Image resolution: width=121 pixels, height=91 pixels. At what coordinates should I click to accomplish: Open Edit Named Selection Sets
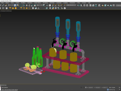[65, 5]
